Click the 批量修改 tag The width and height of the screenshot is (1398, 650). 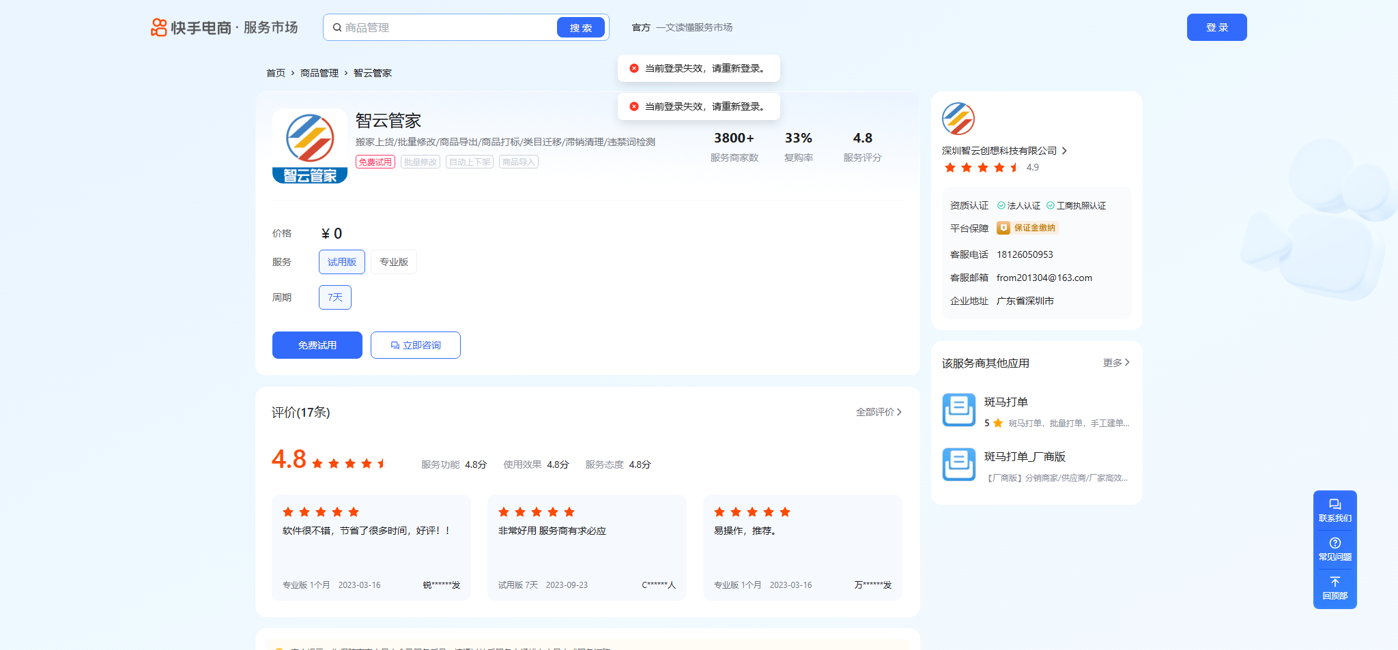click(420, 162)
